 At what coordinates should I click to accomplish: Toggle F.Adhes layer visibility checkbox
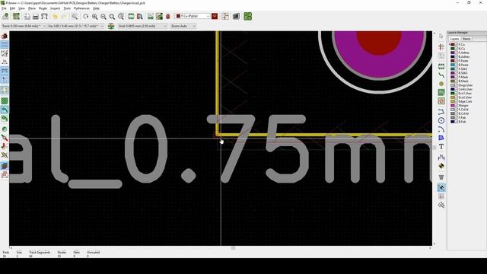tap(457, 53)
